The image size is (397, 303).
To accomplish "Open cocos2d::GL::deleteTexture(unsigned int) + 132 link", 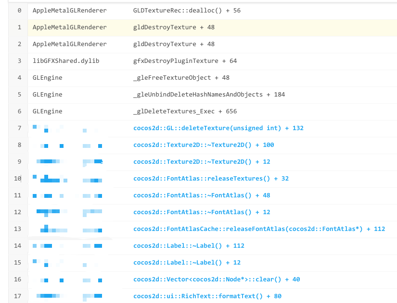I will 218,128.
